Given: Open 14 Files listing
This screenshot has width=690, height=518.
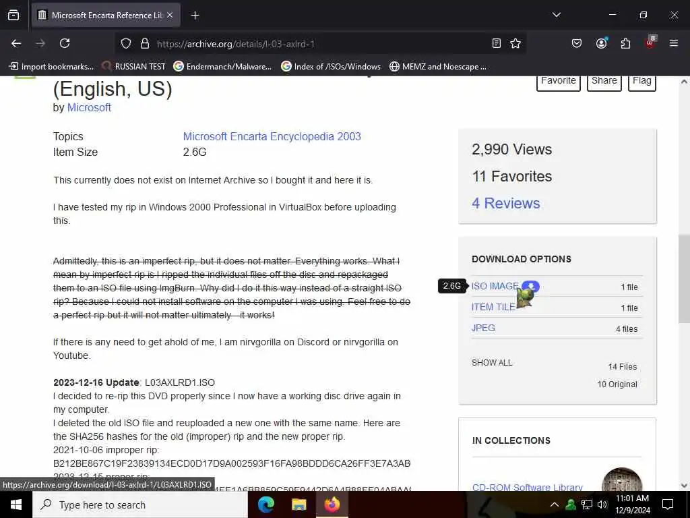Looking at the screenshot, I should click(x=622, y=367).
